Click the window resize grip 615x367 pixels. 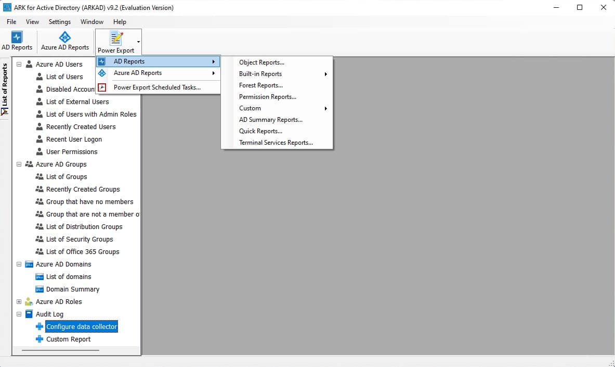611,363
